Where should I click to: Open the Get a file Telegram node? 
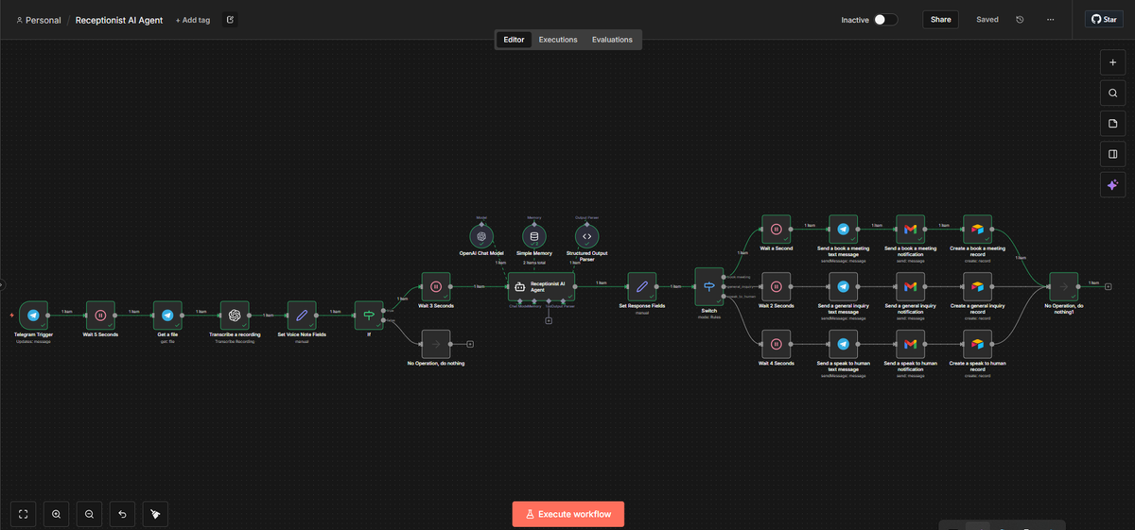point(167,316)
